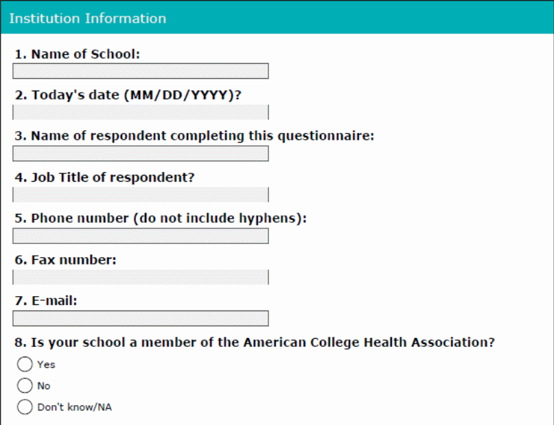Click the "Yes" option label text
The image size is (554, 425).
click(x=46, y=365)
